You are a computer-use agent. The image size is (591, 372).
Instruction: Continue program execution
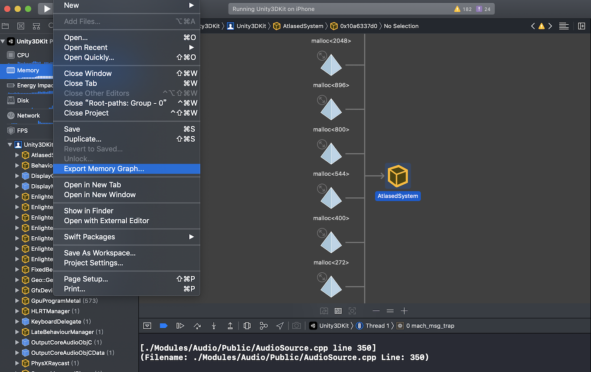[180, 326]
